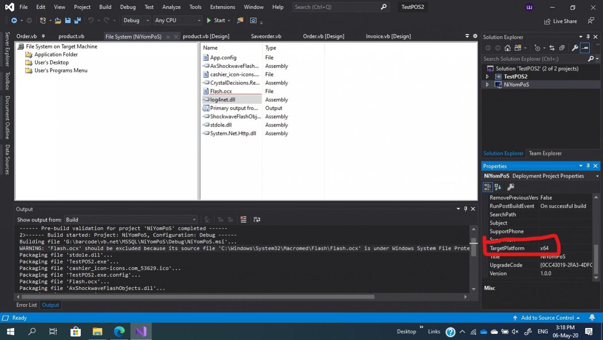Click the Navigate Backward toolbar arrow
The height and width of the screenshot is (340, 603).
[14, 20]
